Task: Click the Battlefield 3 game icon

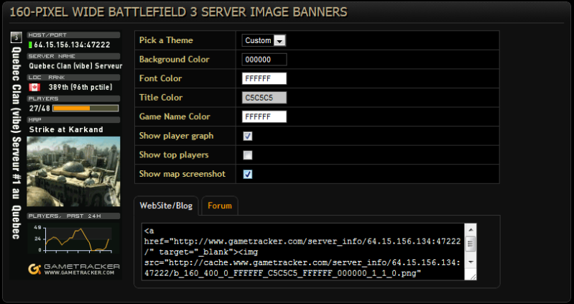Action: (16, 37)
